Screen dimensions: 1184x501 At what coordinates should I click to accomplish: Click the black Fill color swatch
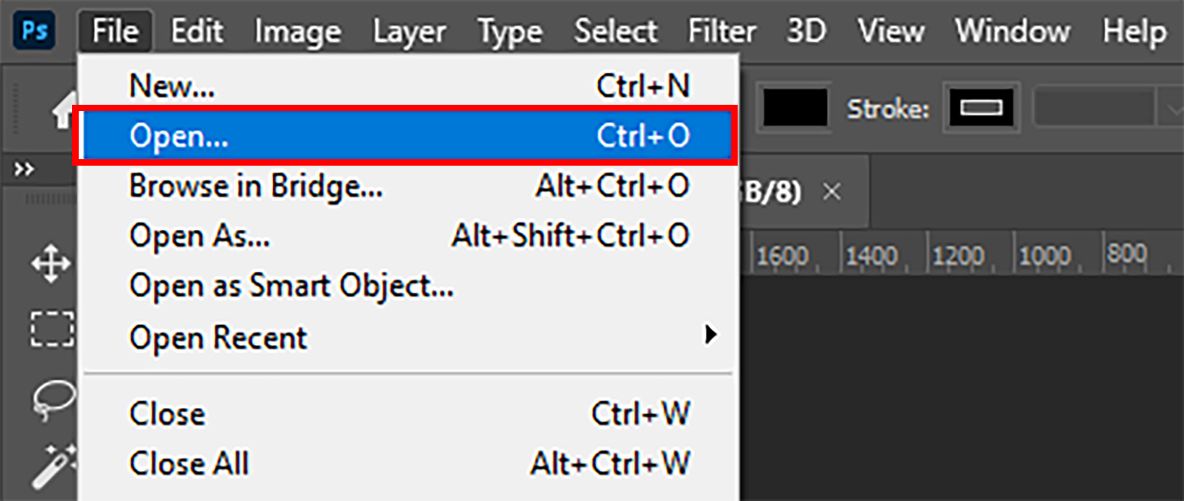[x=794, y=108]
